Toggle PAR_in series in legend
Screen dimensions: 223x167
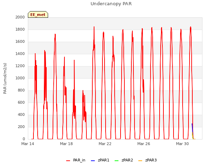[76, 160]
